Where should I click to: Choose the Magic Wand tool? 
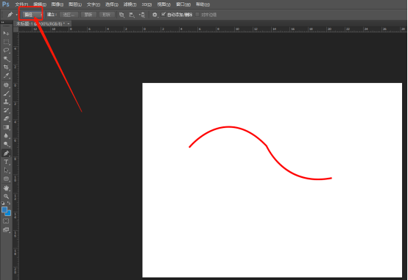pyautogui.click(x=6, y=59)
